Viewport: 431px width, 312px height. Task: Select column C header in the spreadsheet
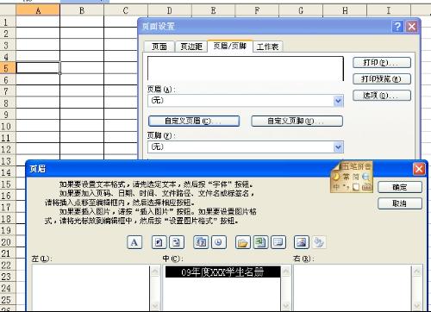[126, 10]
